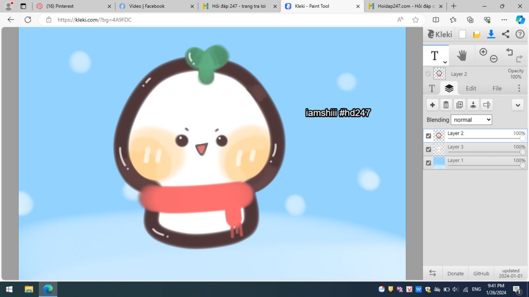
Task: Zoom in with the plus magnifier
Action: pos(483,52)
